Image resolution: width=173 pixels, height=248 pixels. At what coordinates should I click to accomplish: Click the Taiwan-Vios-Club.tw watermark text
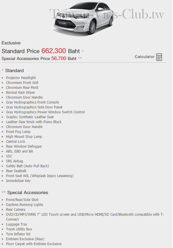107,14
